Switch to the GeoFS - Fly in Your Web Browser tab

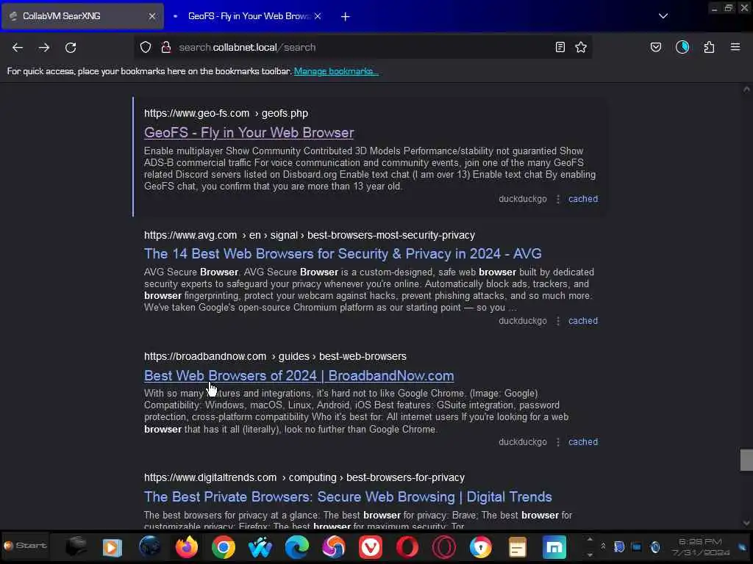point(248,16)
